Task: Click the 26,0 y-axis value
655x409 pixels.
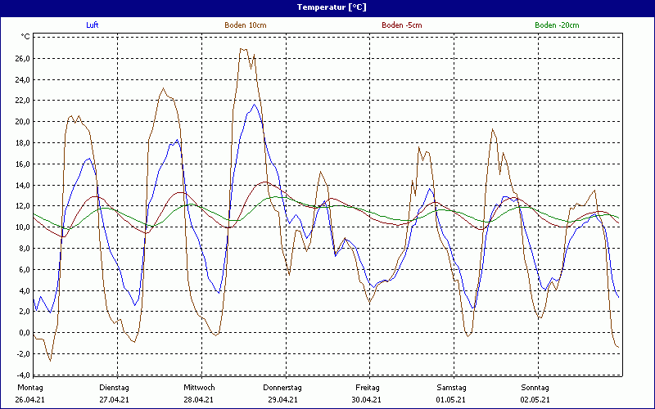Action: (x=22, y=58)
